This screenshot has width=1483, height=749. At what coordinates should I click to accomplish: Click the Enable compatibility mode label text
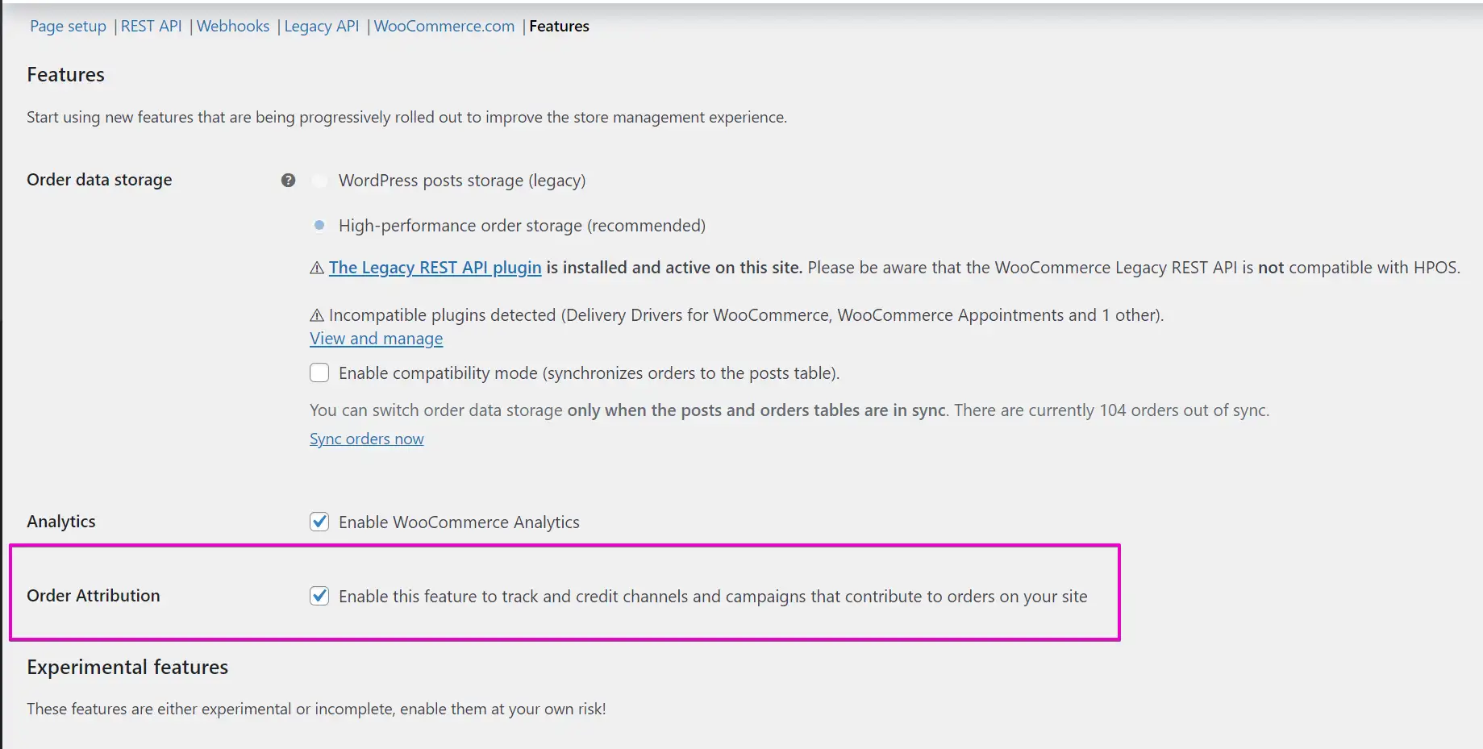pyautogui.click(x=589, y=373)
